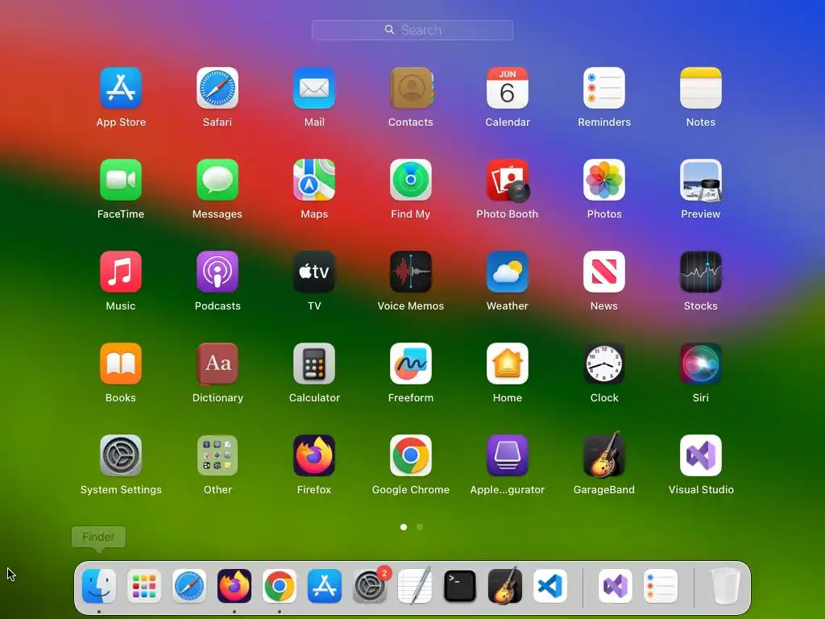825x619 pixels.
Task: Launch Apple Configurator
Action: [508, 455]
